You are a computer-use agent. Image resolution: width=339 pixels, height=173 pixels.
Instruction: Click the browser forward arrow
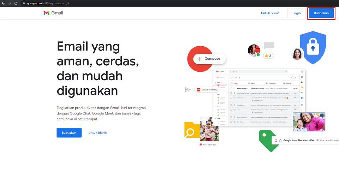tap(9, 3)
